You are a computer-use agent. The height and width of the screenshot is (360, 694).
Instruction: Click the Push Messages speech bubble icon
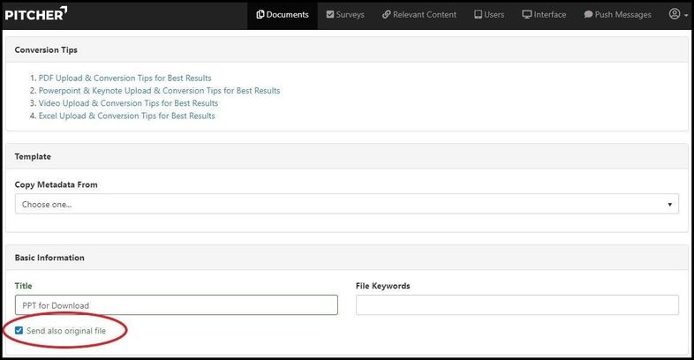coord(588,15)
